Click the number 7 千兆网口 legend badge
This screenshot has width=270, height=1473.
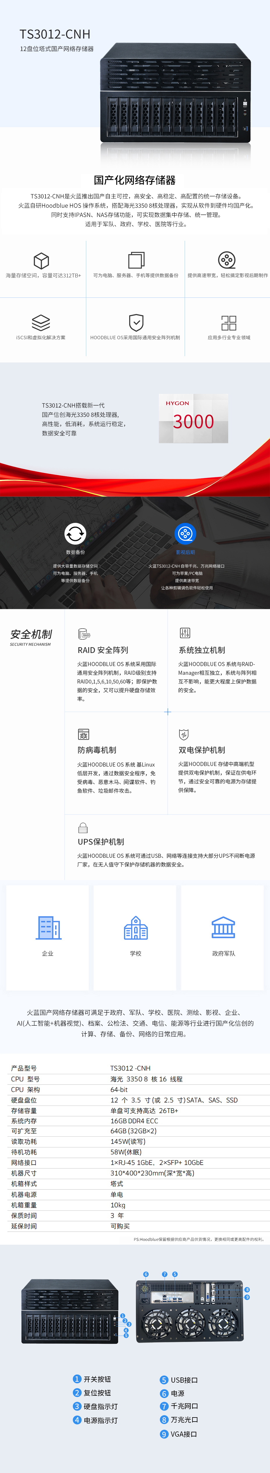[x=164, y=1406]
